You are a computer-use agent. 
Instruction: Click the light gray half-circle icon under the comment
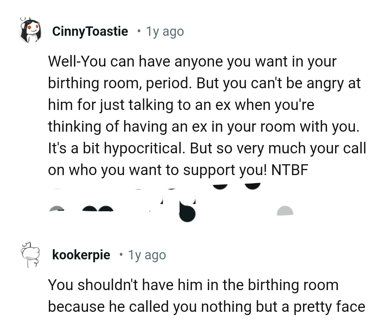[x=285, y=211]
